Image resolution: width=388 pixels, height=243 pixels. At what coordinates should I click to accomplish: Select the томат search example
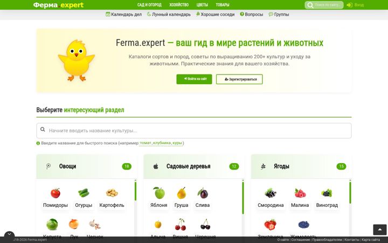pyautogui.click(x=145, y=143)
